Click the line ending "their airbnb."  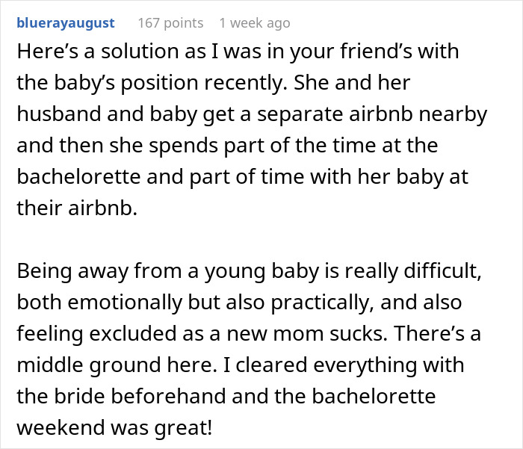click(x=77, y=209)
